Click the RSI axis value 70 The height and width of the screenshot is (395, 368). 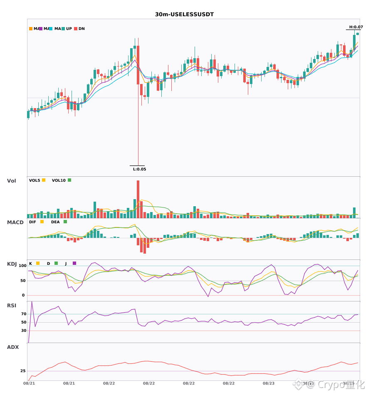click(x=24, y=314)
